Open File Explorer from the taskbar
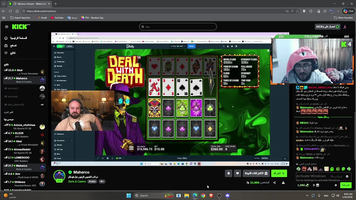This screenshot has height=200, width=356. tap(187, 196)
